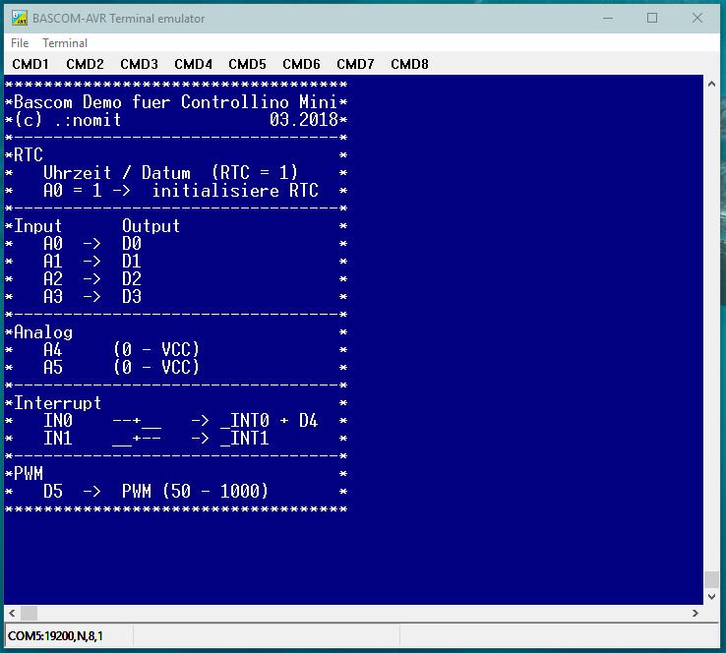726x653 pixels.
Task: Click the vertical scrollbar up arrow
Action: pyautogui.click(x=711, y=85)
